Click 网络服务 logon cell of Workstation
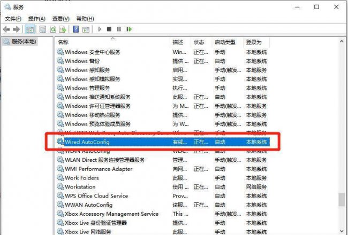348x235 pixels. pos(256,187)
